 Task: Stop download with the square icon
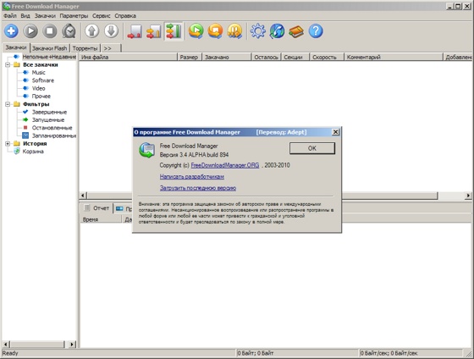coord(50,30)
